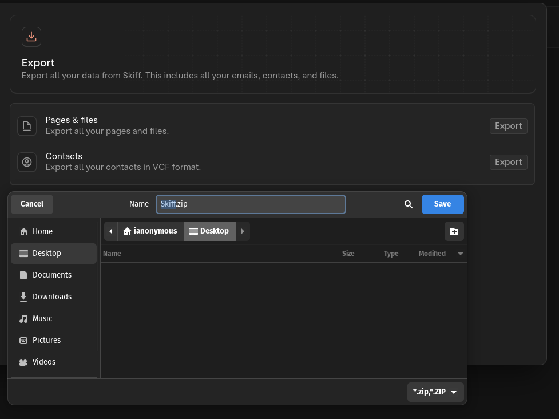
Task: Create a new folder with the folder-plus icon
Action: coord(454,231)
